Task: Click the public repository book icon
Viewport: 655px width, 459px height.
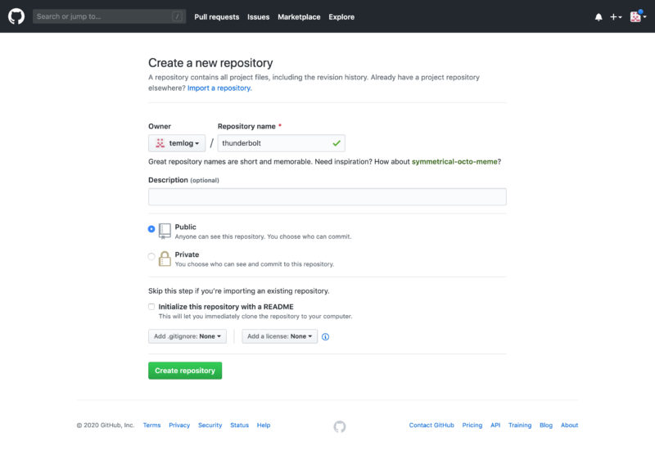Action: pyautogui.click(x=165, y=231)
